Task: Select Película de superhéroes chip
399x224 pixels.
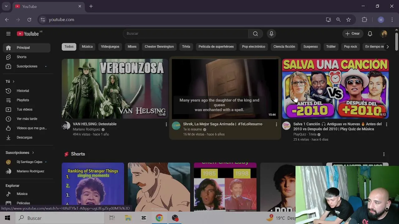Action: point(216,47)
